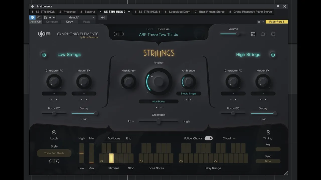Switch to tab 8 - Grand Rhapsody Piano Stereo
This screenshot has width=321, height=180.
(251, 12)
